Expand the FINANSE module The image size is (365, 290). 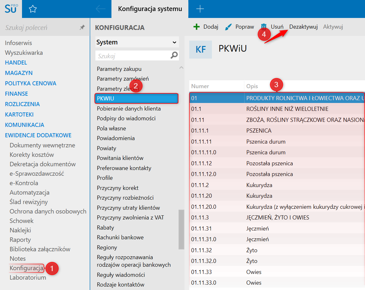point(16,94)
